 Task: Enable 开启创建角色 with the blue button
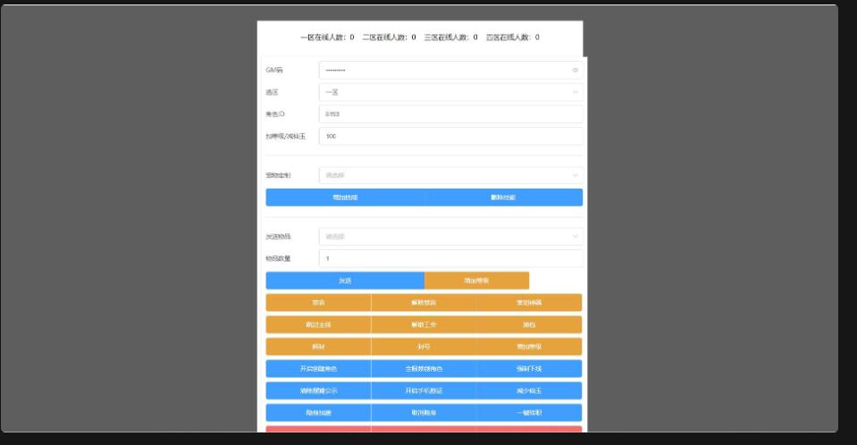pyautogui.click(x=318, y=368)
